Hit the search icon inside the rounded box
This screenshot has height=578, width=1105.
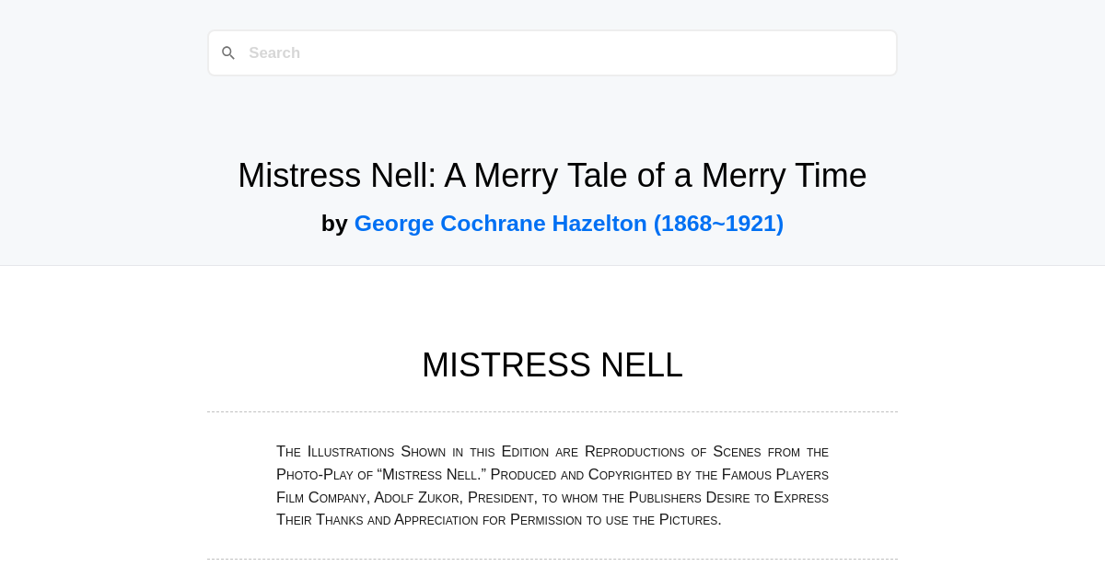(x=228, y=52)
